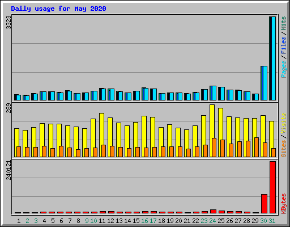290x227 pixels.
Task: Click the KBytes legend label
Action: point(284,204)
